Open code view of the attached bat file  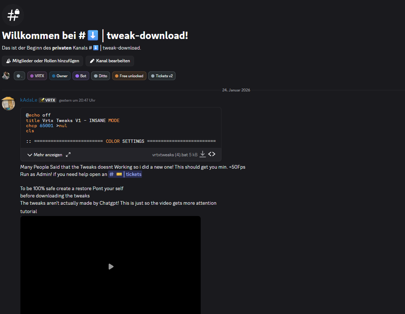tap(212, 154)
